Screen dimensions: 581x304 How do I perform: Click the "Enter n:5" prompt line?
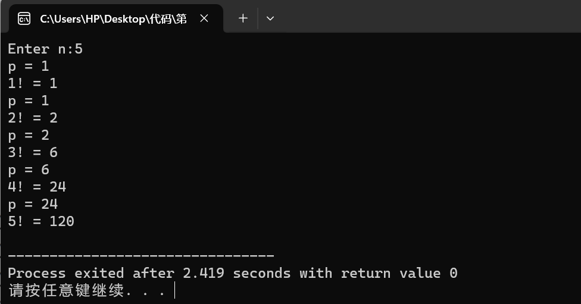coord(45,49)
